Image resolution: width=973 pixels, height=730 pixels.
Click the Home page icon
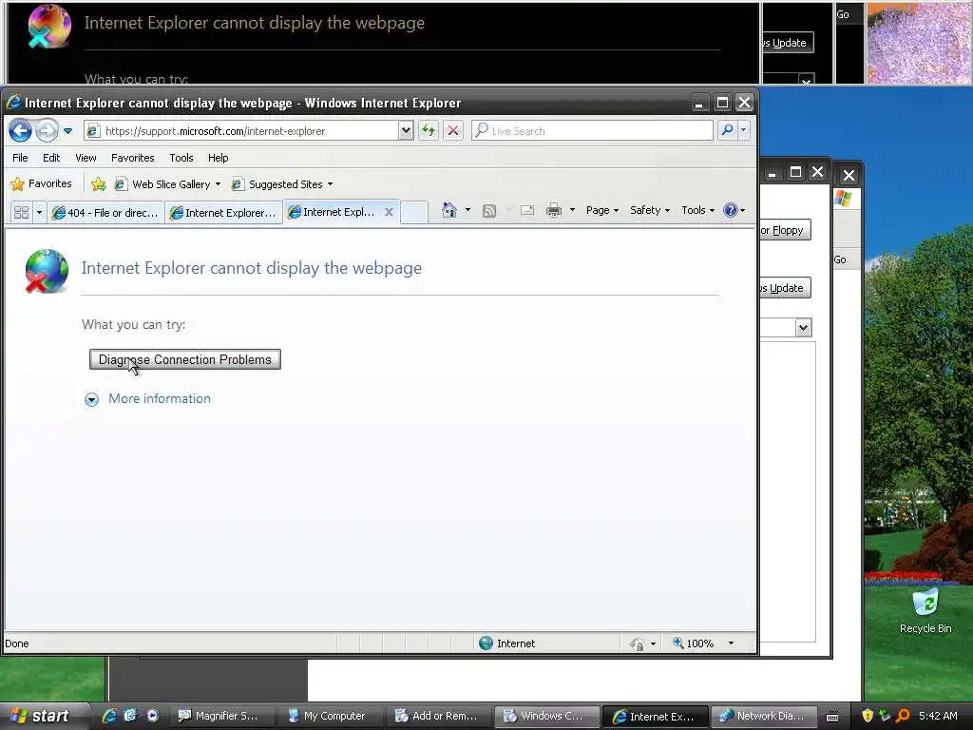[449, 210]
